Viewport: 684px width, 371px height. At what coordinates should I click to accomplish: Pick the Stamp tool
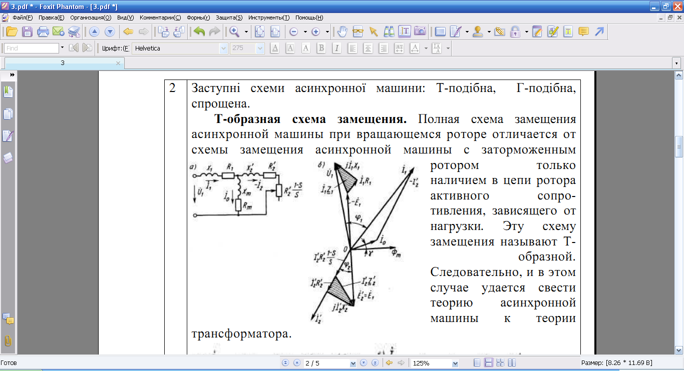point(478,31)
